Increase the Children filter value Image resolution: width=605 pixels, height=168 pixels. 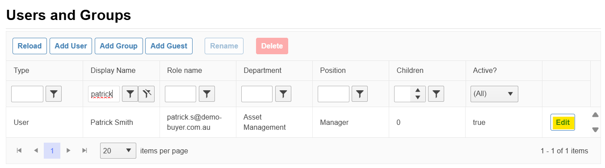point(418,90)
